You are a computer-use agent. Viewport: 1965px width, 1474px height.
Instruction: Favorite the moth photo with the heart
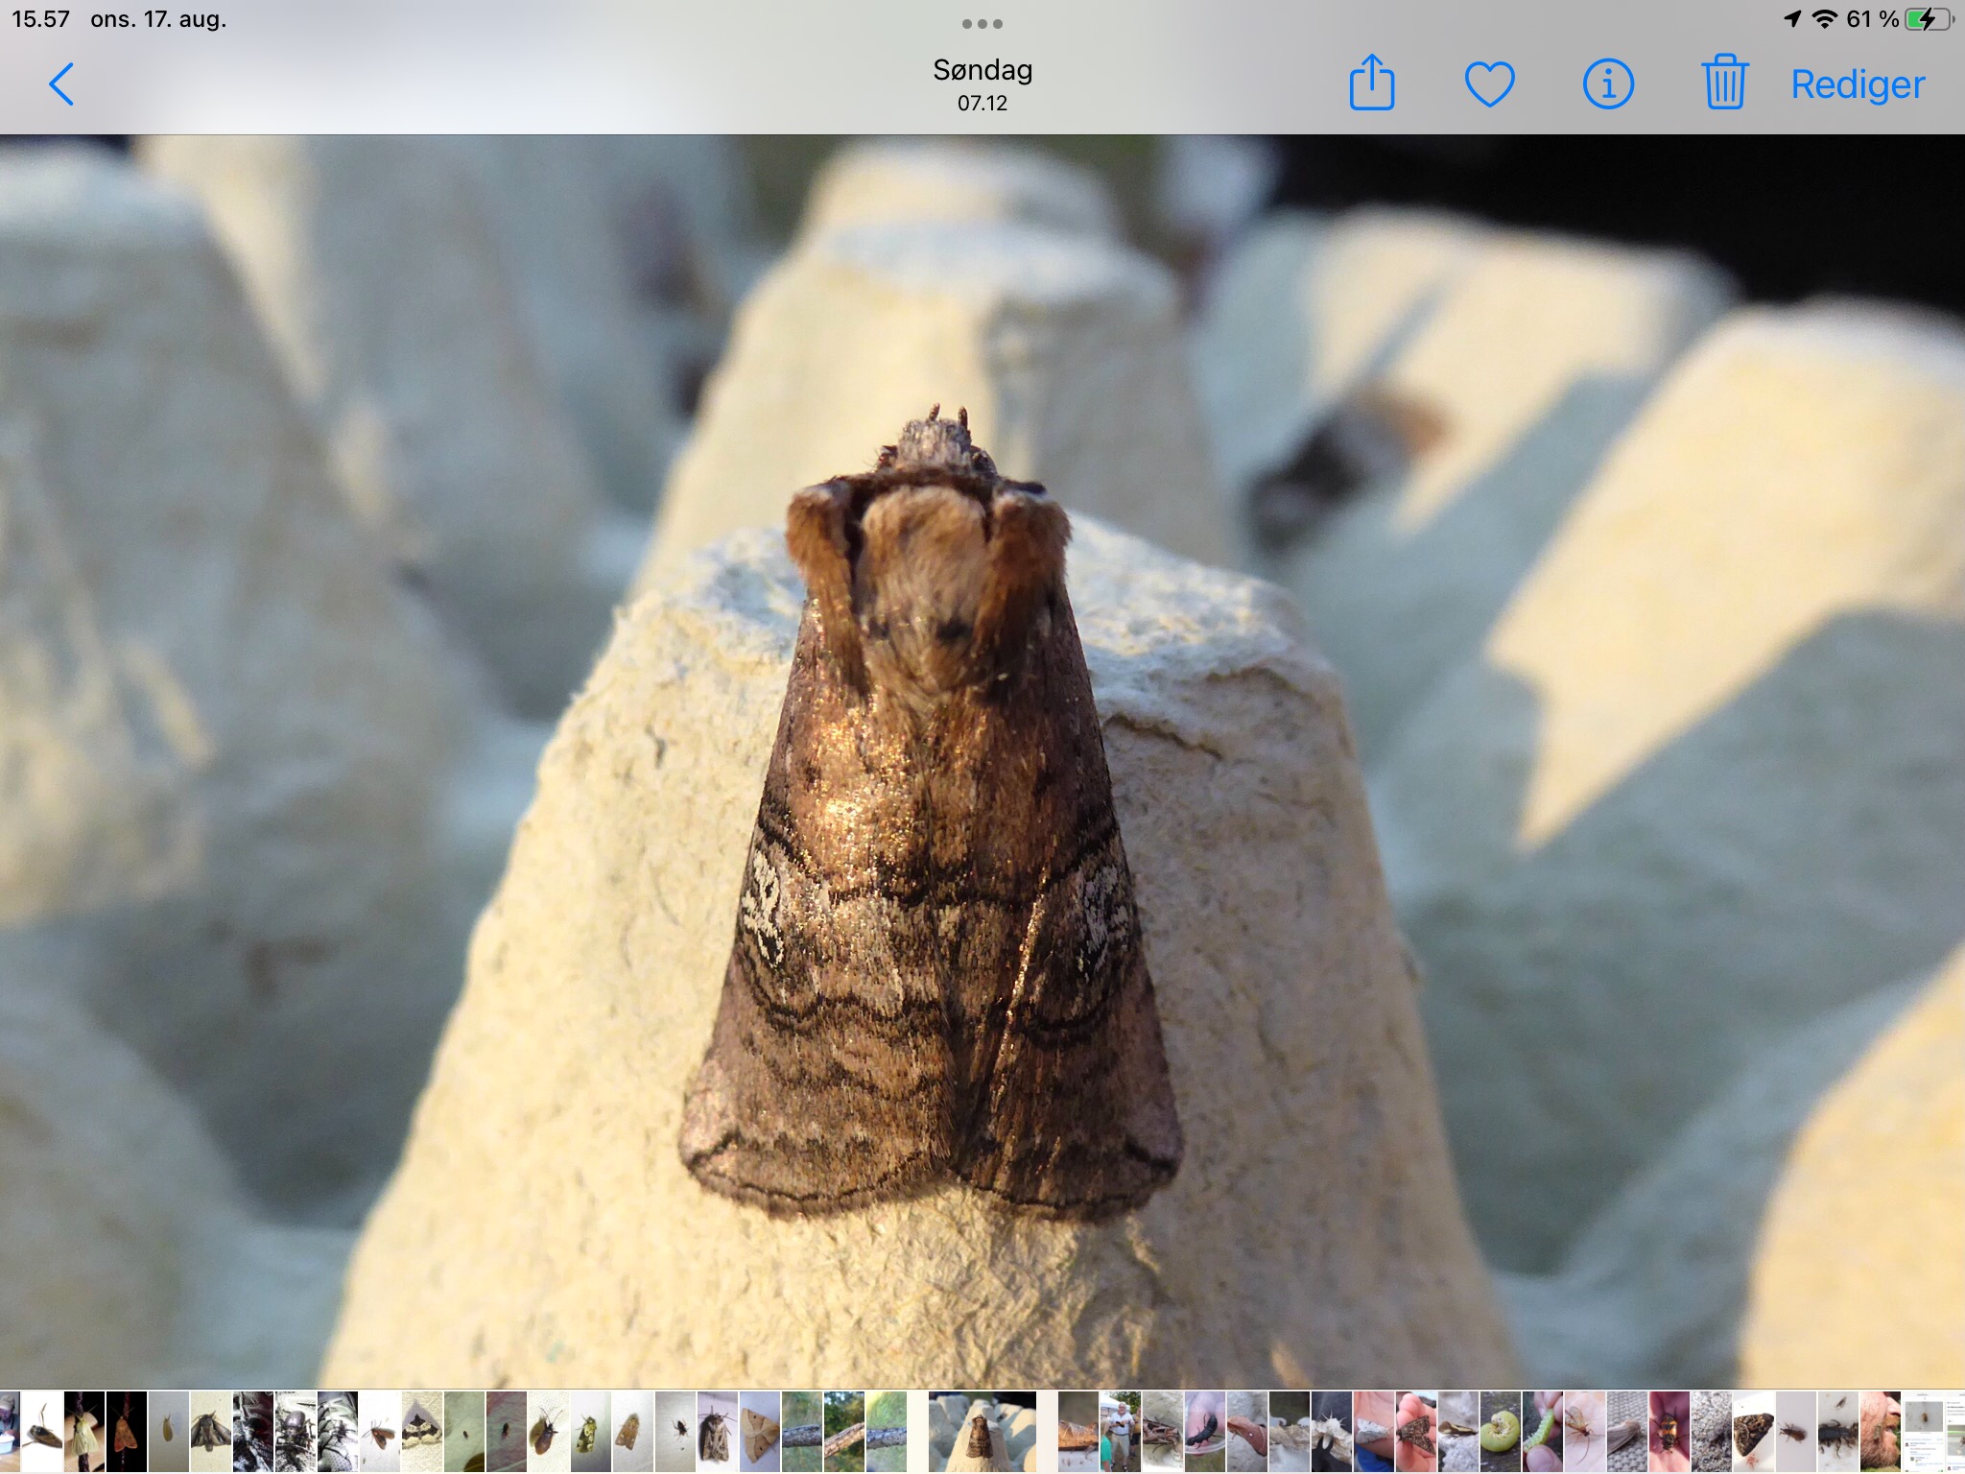point(1489,84)
